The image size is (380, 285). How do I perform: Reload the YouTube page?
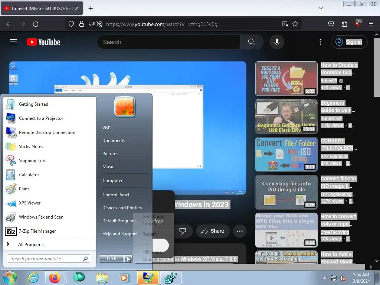[x=36, y=24]
